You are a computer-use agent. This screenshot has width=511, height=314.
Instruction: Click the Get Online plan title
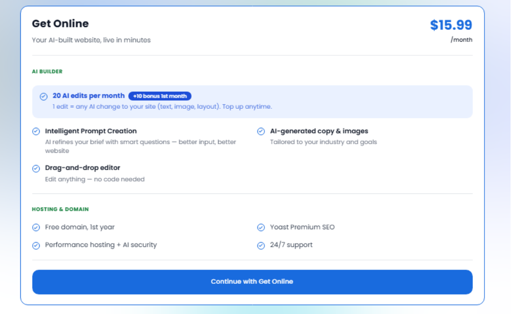click(60, 24)
